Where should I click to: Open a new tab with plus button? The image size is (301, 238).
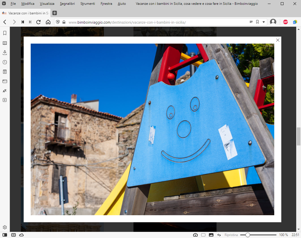click(x=55, y=13)
